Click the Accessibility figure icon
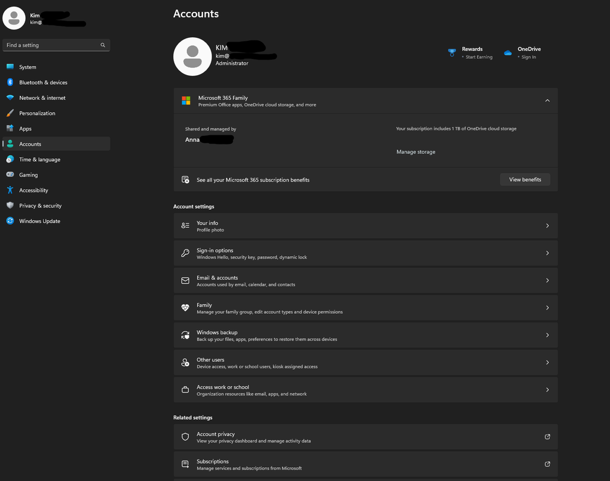This screenshot has width=610, height=481. coord(10,190)
